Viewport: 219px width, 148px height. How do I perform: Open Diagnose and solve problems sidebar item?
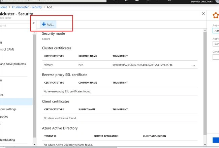[x=13, y=64]
